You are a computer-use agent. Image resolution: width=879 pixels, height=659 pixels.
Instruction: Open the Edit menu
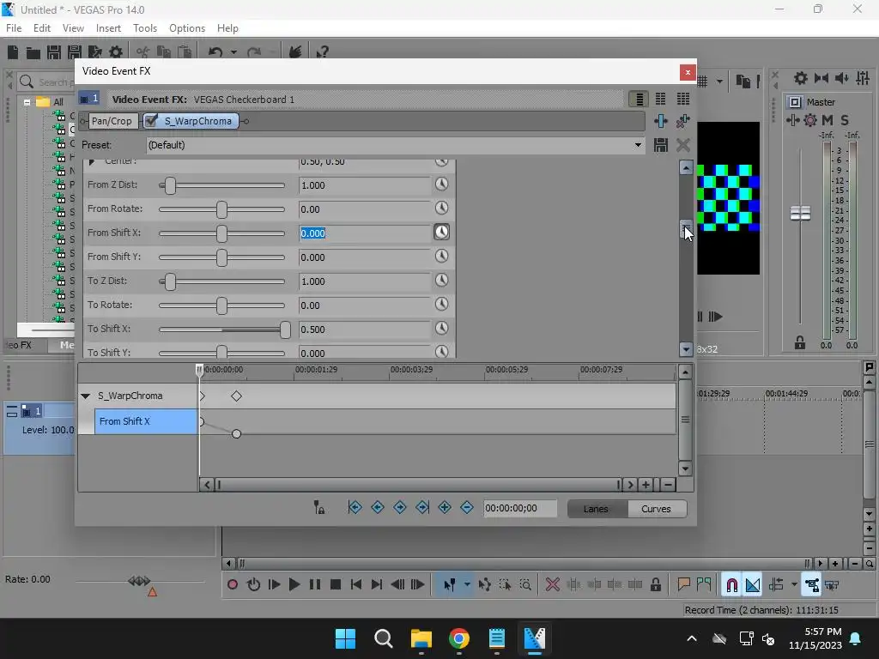(x=42, y=28)
